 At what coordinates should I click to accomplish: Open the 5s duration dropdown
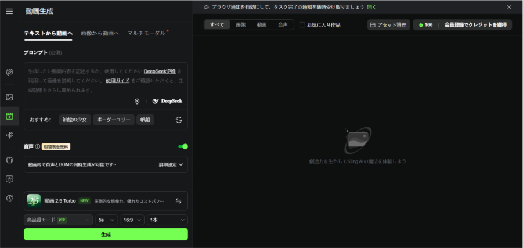point(106,220)
